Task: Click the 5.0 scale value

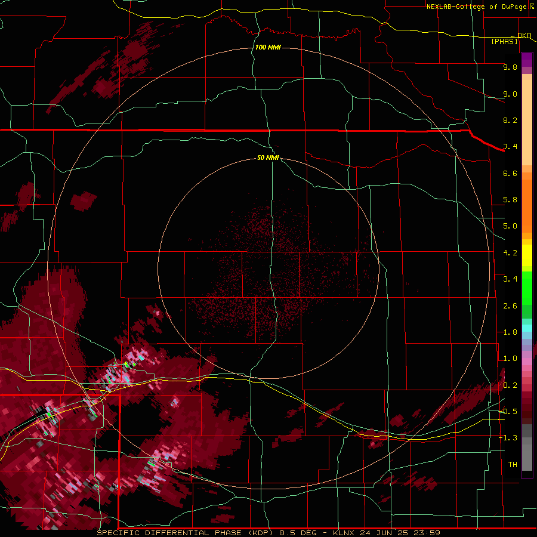Action: 510,226
